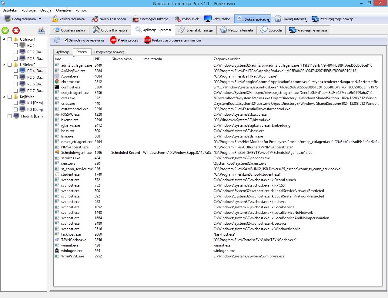Click the Onemogoči tiskanje printer icon

point(135,19)
